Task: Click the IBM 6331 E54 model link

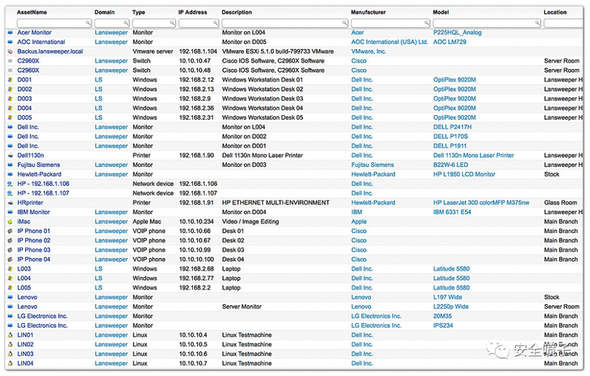Action: [x=452, y=212]
